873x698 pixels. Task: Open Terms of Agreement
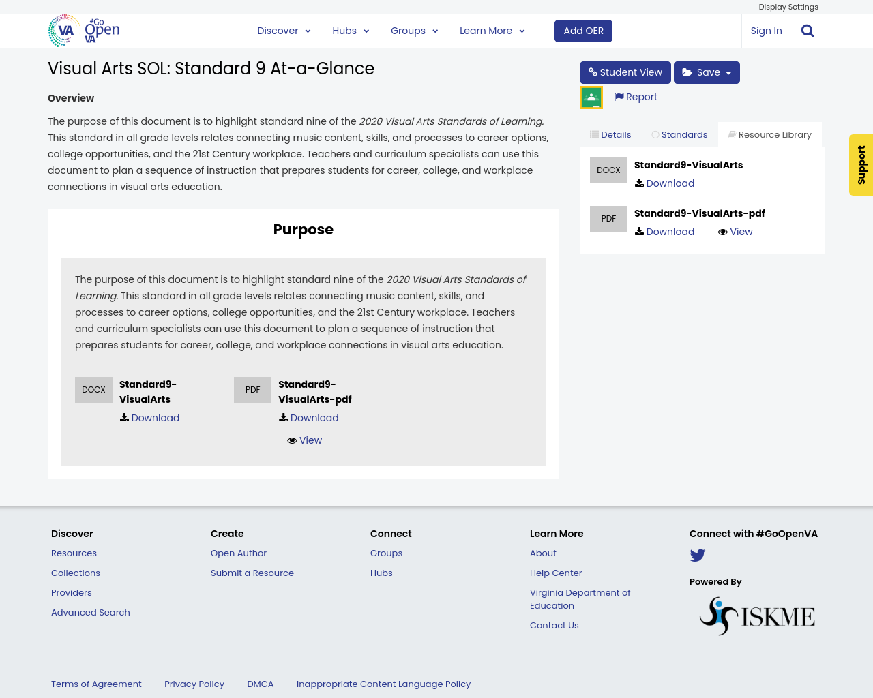coord(96,684)
